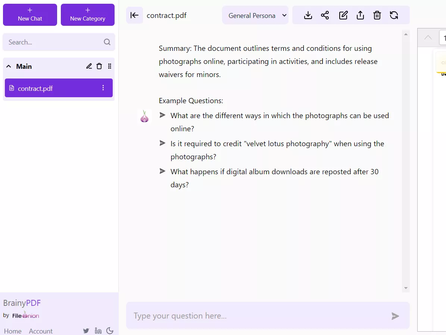Export the chat using the upload icon
Screen dimensions: 446x335
[360, 15]
